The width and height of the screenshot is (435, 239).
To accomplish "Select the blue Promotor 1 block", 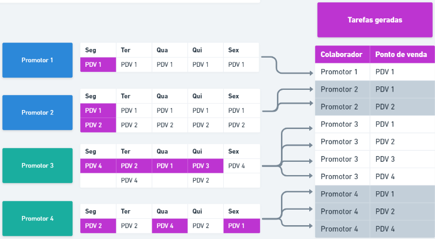I will 37,60.
